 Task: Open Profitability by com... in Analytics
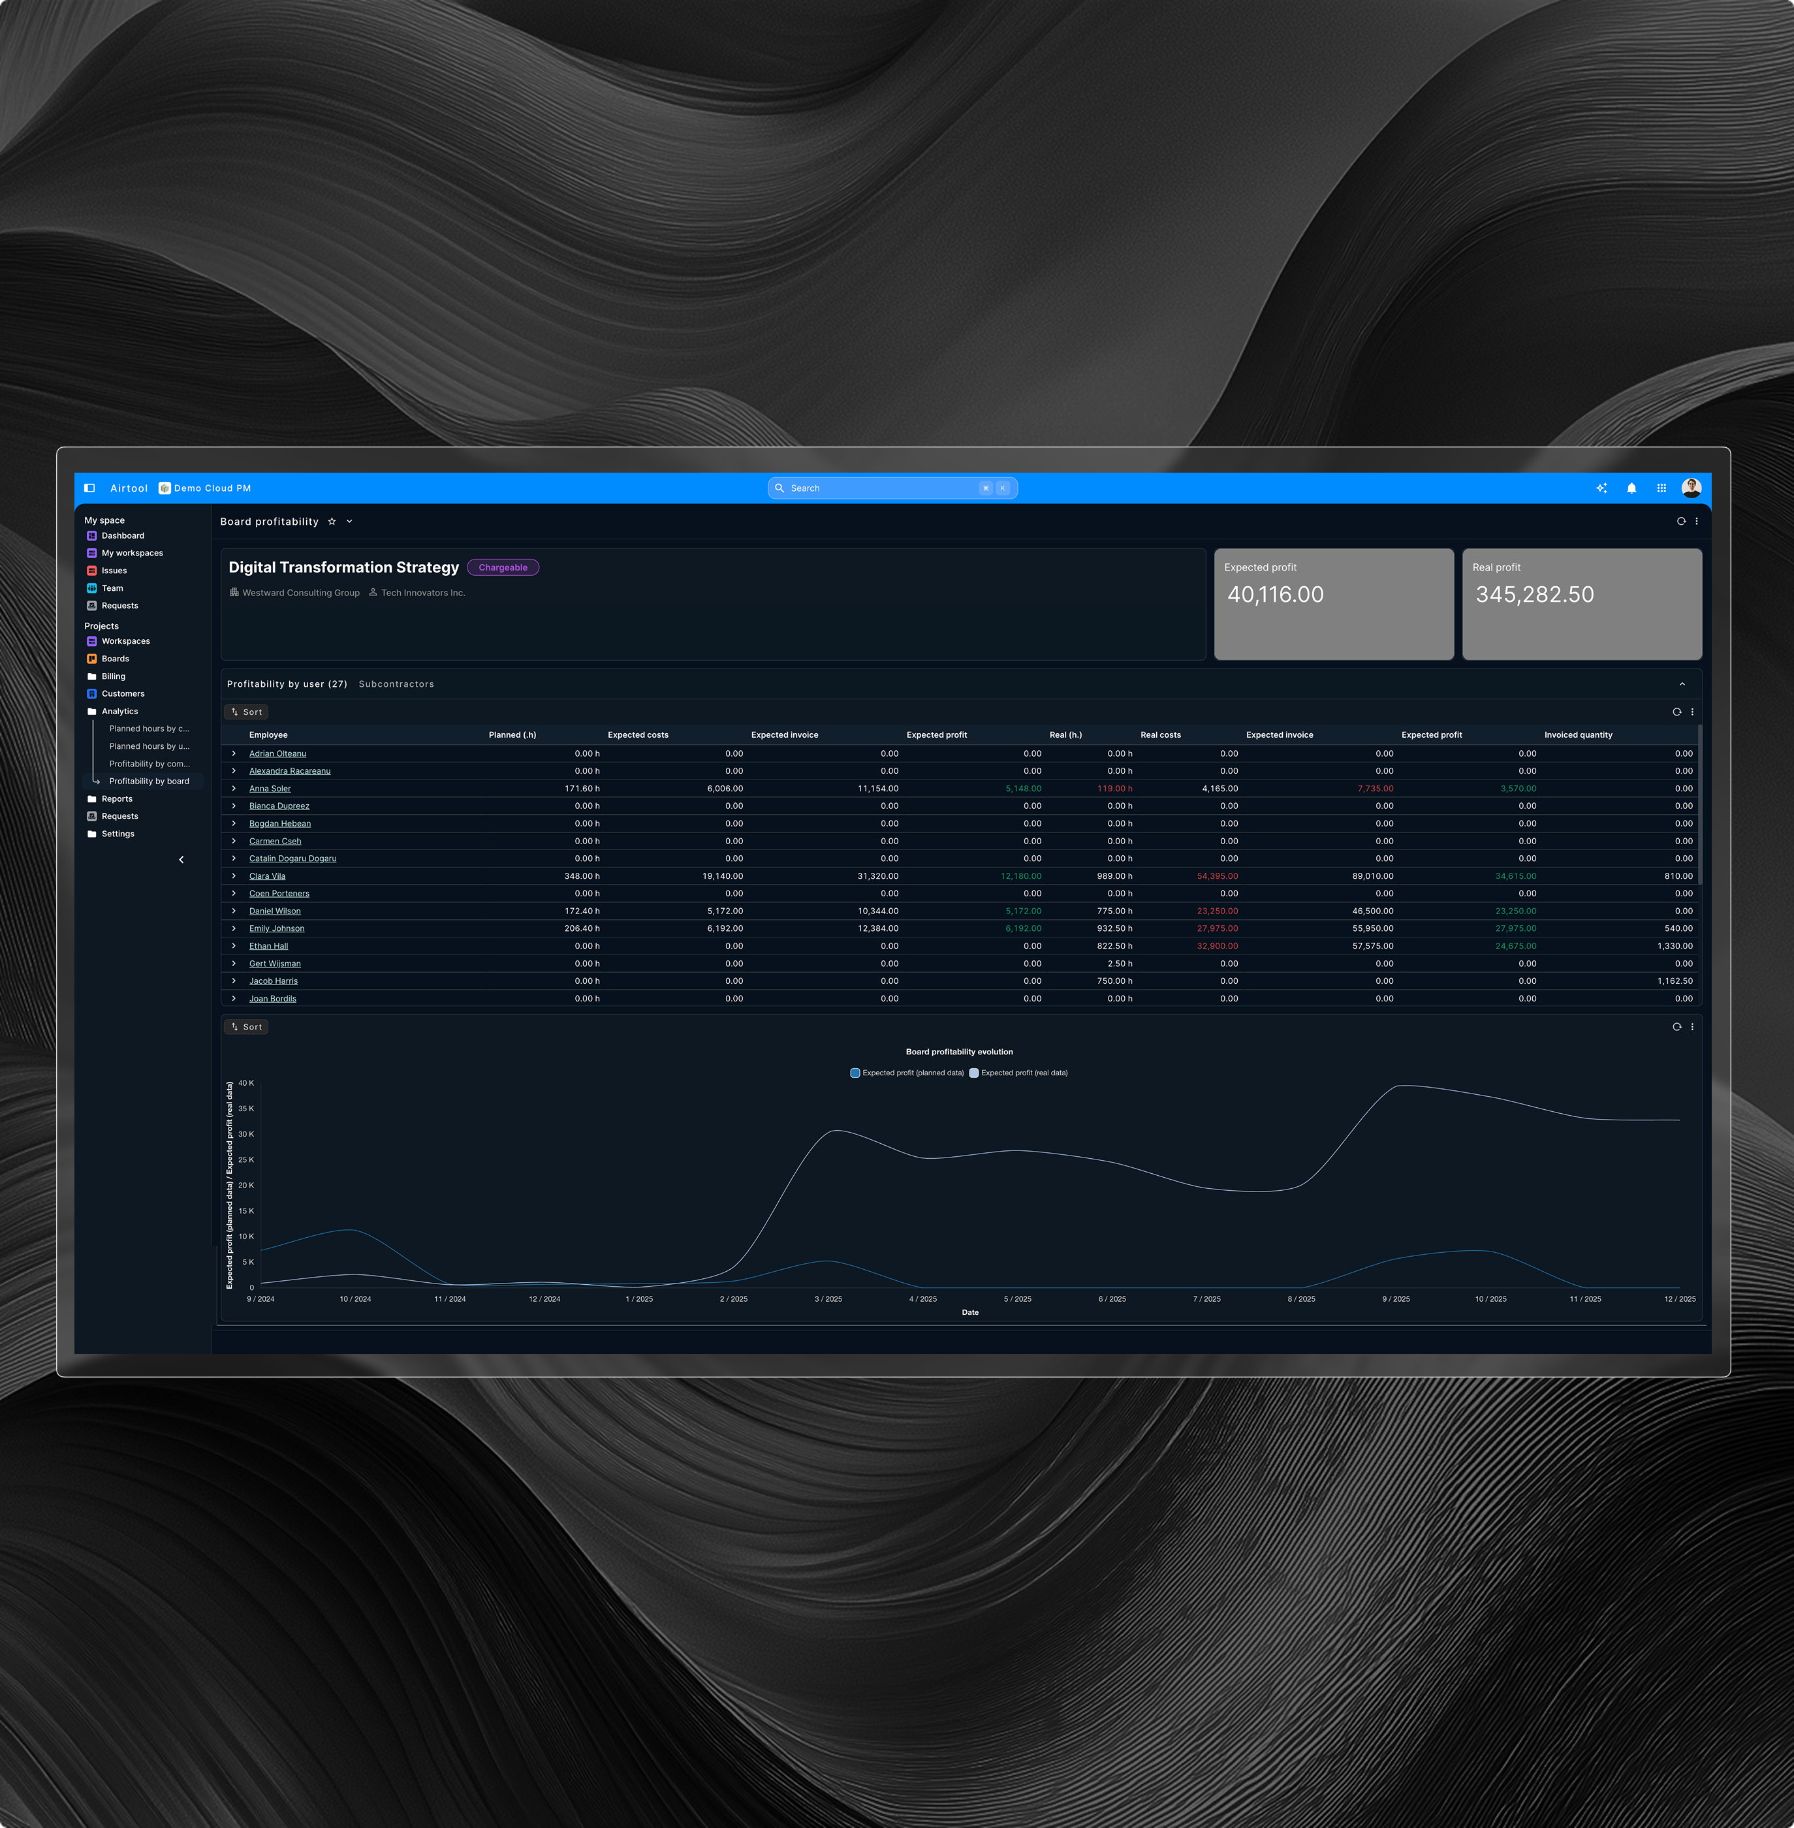149,763
